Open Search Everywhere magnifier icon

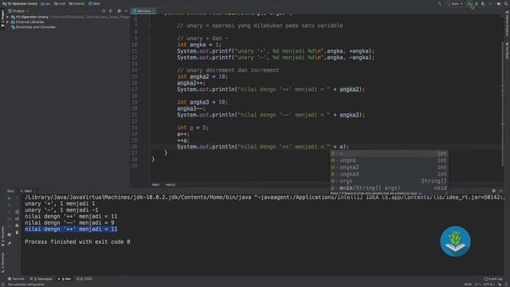point(506,3)
